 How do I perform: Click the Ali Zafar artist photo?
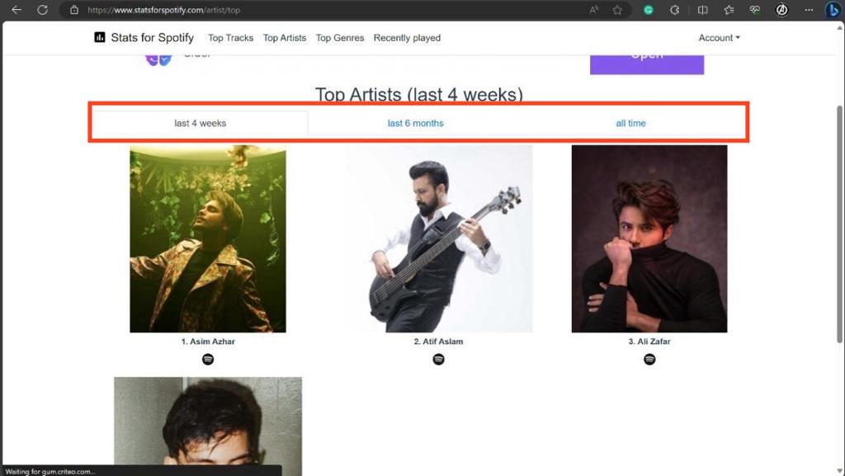pyautogui.click(x=649, y=238)
